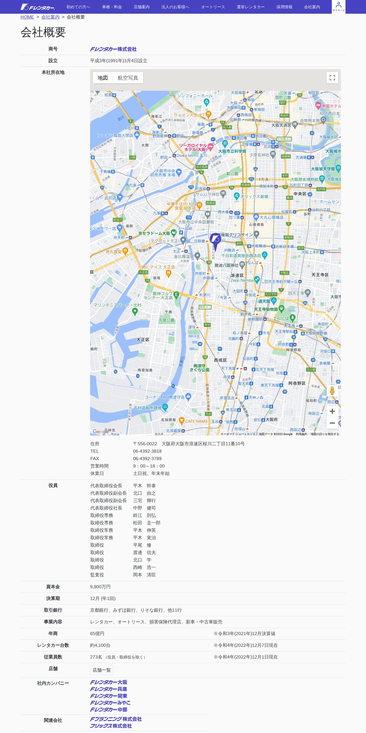Click the Fレンタカー logo in header
The height and width of the screenshot is (733, 366).
coord(38,7)
